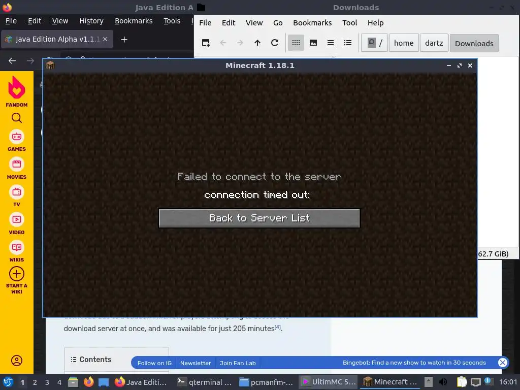Close the Java Edition Alpha browser tab
Screen dimensions: 520x390
coord(105,39)
